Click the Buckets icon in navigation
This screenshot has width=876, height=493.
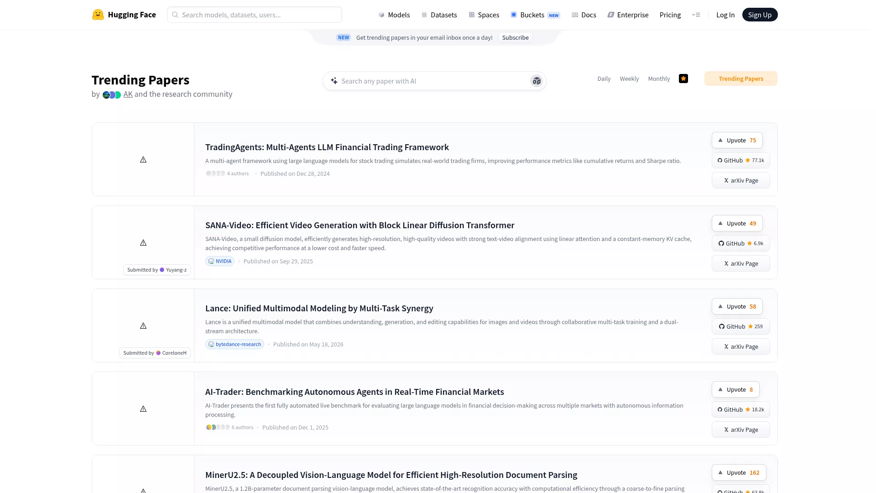click(514, 15)
